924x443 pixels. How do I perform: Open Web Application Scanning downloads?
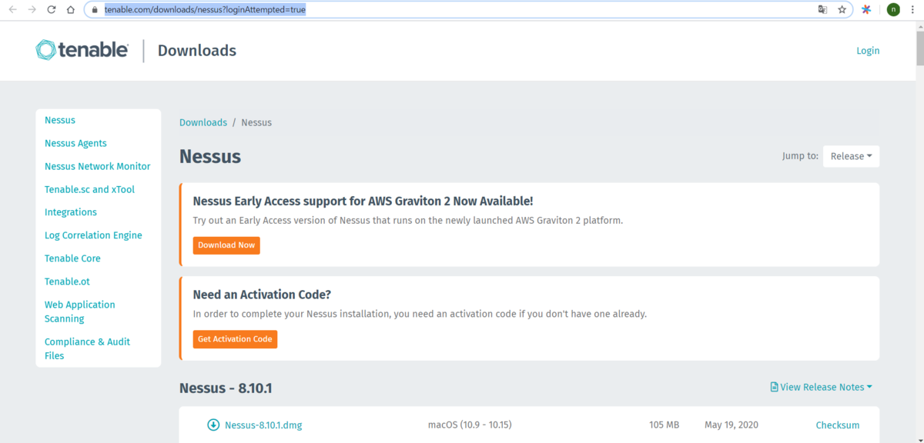[80, 311]
